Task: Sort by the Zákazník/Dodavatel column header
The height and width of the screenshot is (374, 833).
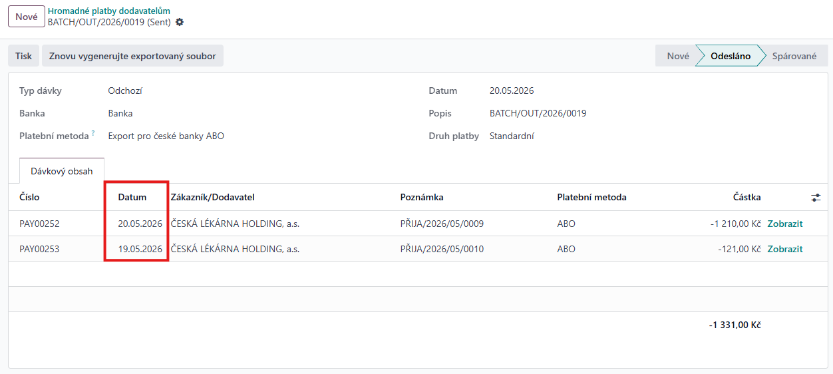Action: click(213, 197)
